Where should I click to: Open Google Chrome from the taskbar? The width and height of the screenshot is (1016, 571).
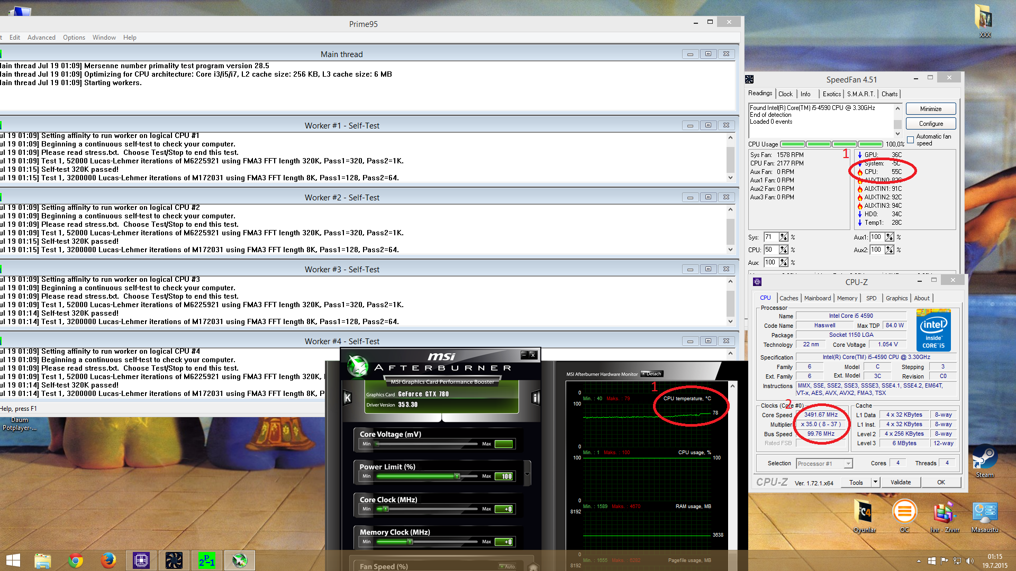tap(76, 560)
